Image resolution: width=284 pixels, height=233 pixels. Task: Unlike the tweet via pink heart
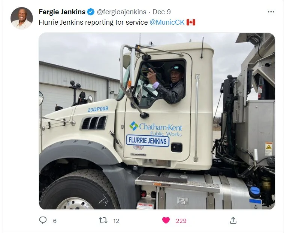(x=166, y=220)
